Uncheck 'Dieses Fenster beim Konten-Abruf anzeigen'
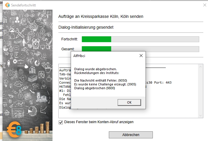The width and height of the screenshot is (208, 141). pos(61,122)
